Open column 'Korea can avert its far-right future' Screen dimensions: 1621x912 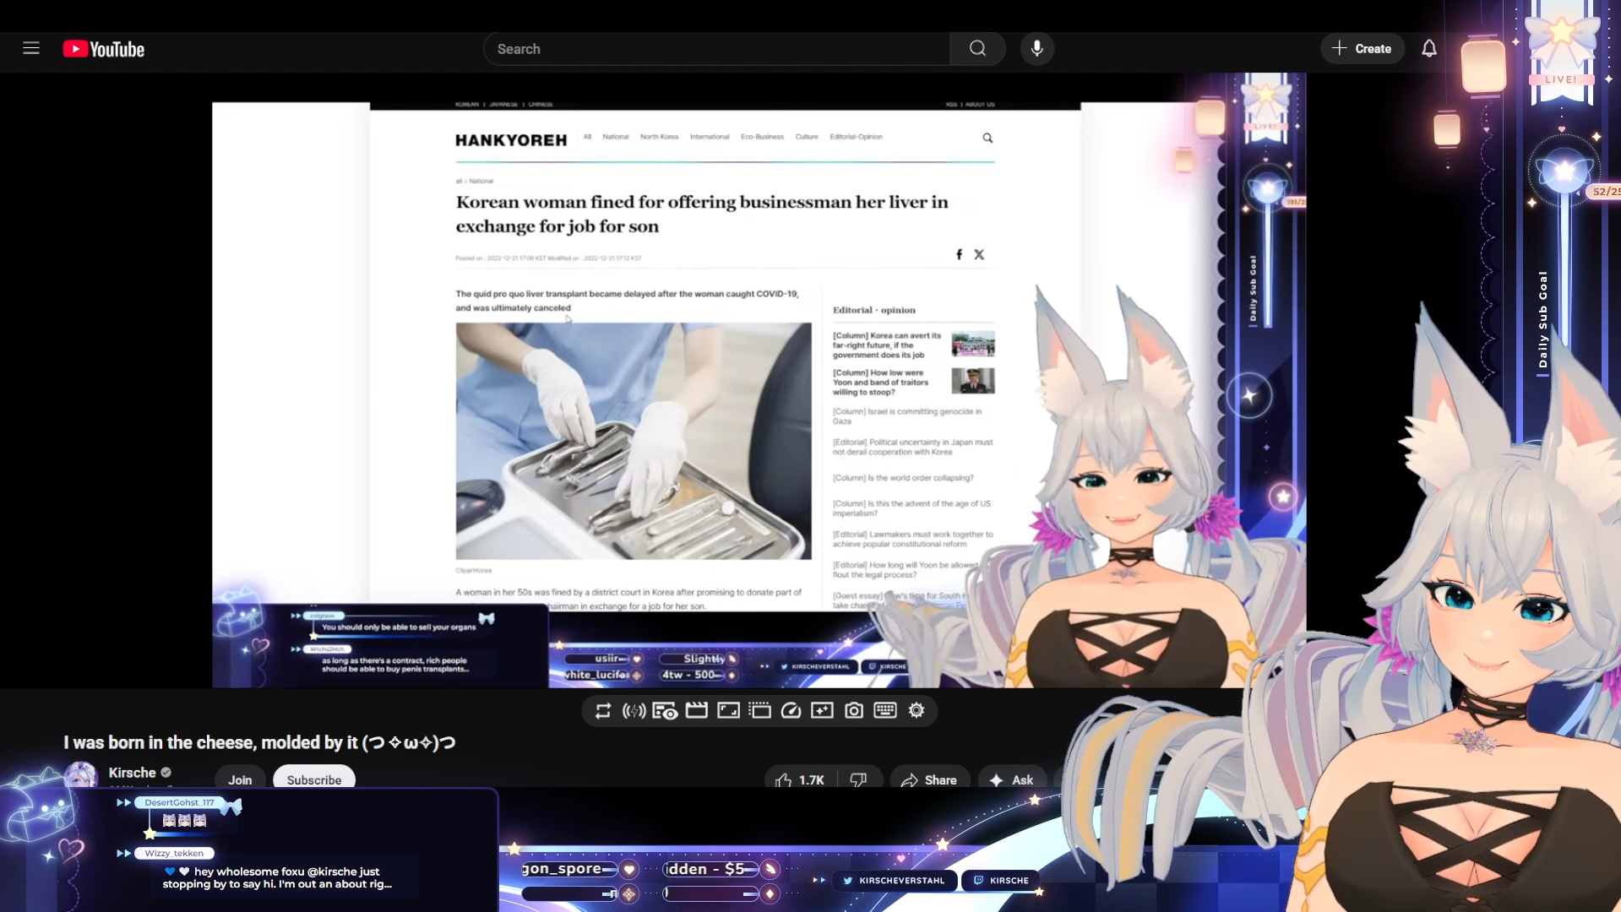tap(887, 345)
